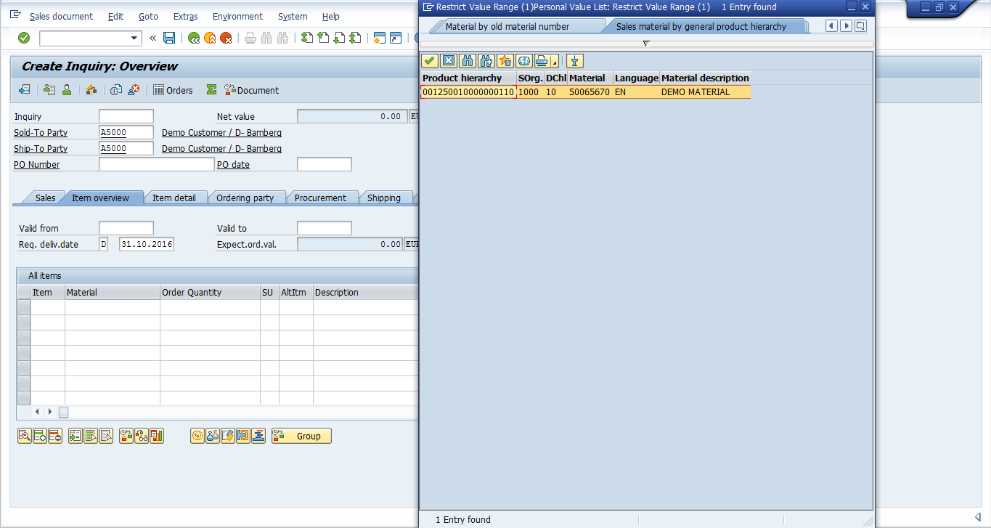Switch to Material by old material number tab
Image resolution: width=991 pixels, height=528 pixels.
coord(507,26)
